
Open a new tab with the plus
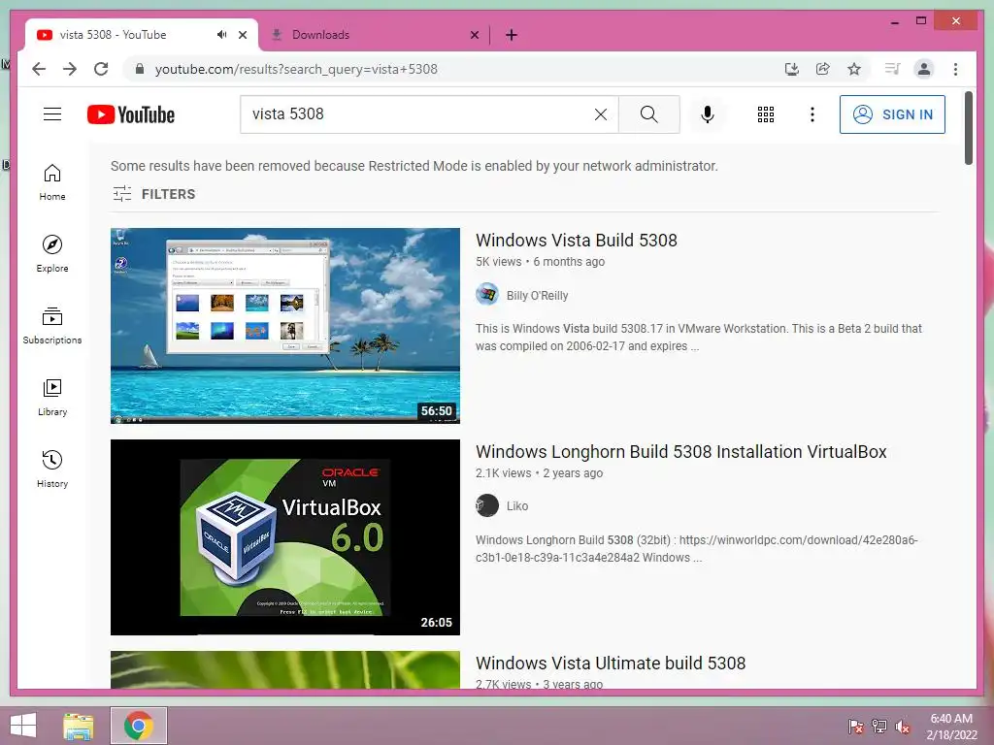pos(512,35)
